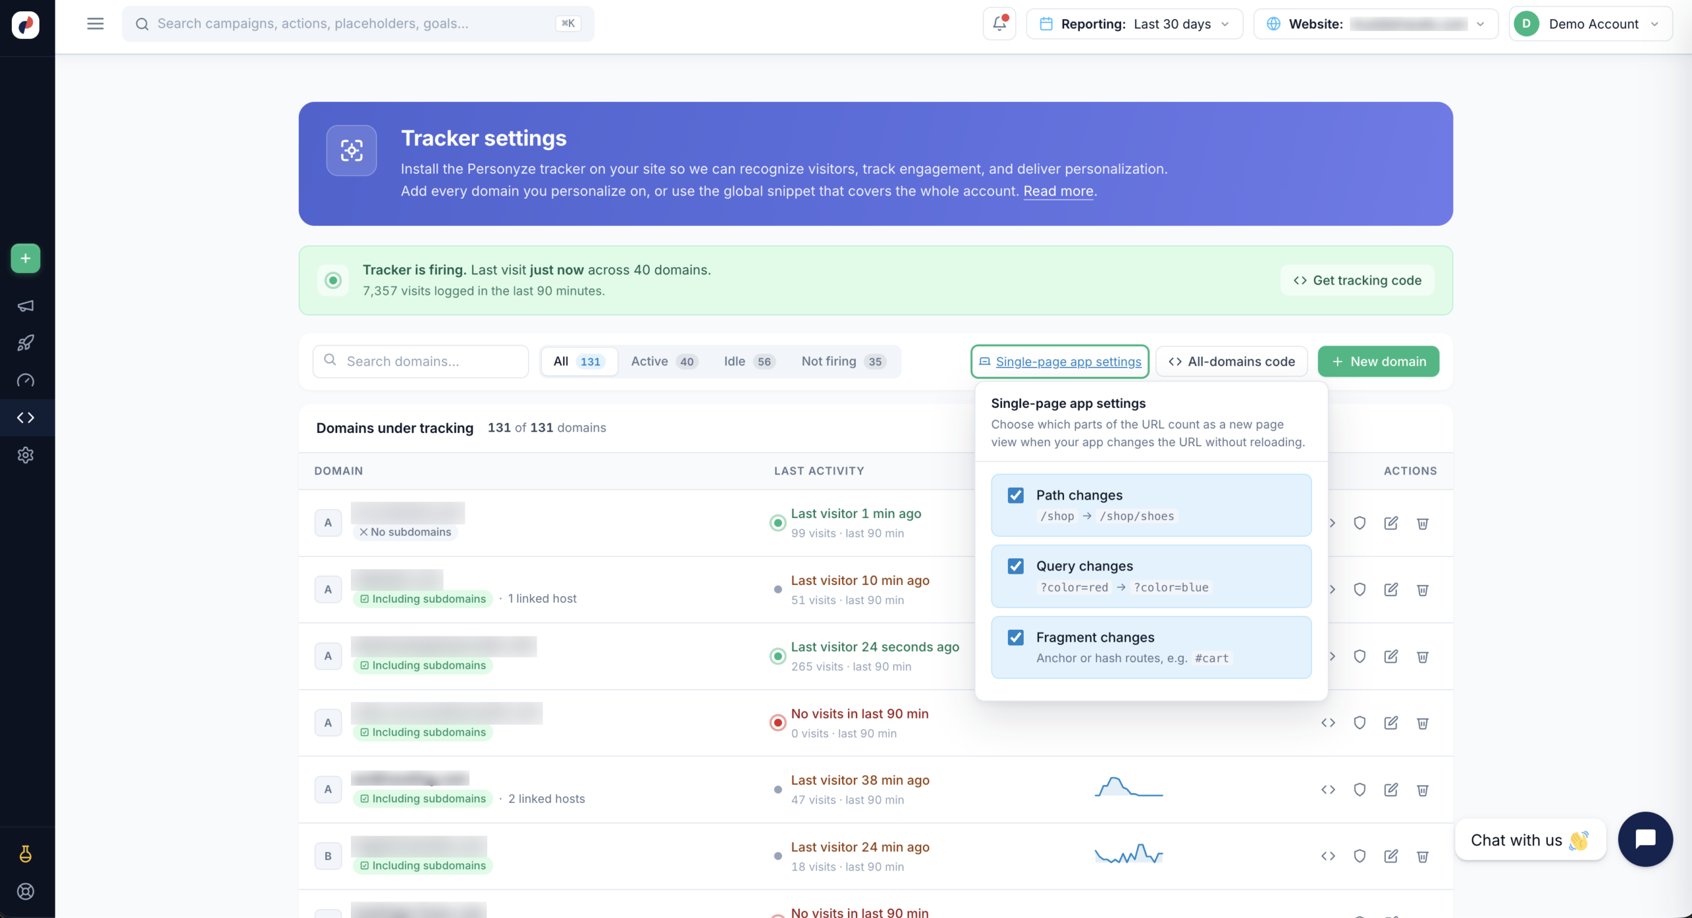Open the lab flask icon in sidebar
Viewport: 1692px width, 918px height.
coord(25,854)
